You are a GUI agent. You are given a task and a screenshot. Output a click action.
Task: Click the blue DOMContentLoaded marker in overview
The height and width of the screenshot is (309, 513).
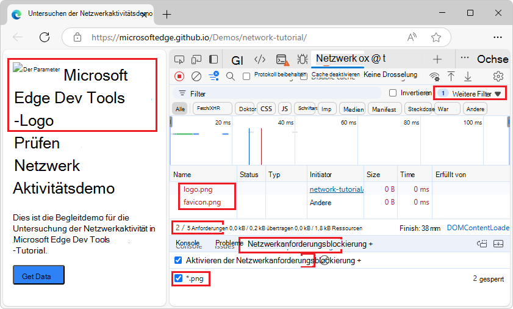pos(249,147)
